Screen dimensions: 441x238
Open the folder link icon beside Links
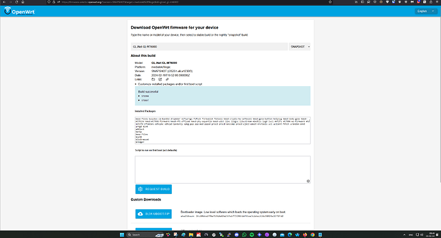click(x=153, y=79)
